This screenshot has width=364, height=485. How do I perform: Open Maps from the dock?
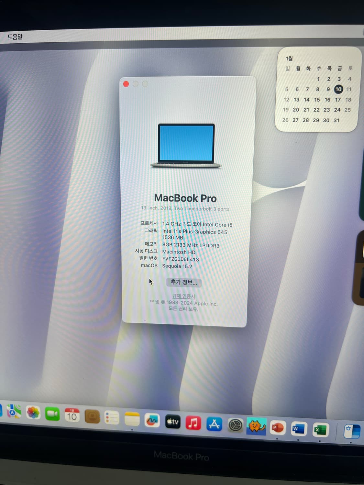pos(13,411)
